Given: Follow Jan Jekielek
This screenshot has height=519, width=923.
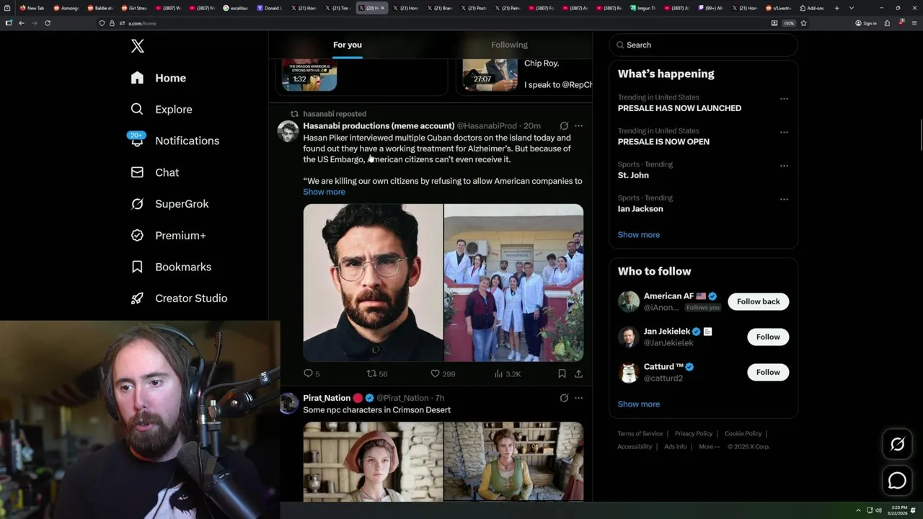Looking at the screenshot, I should pyautogui.click(x=768, y=337).
